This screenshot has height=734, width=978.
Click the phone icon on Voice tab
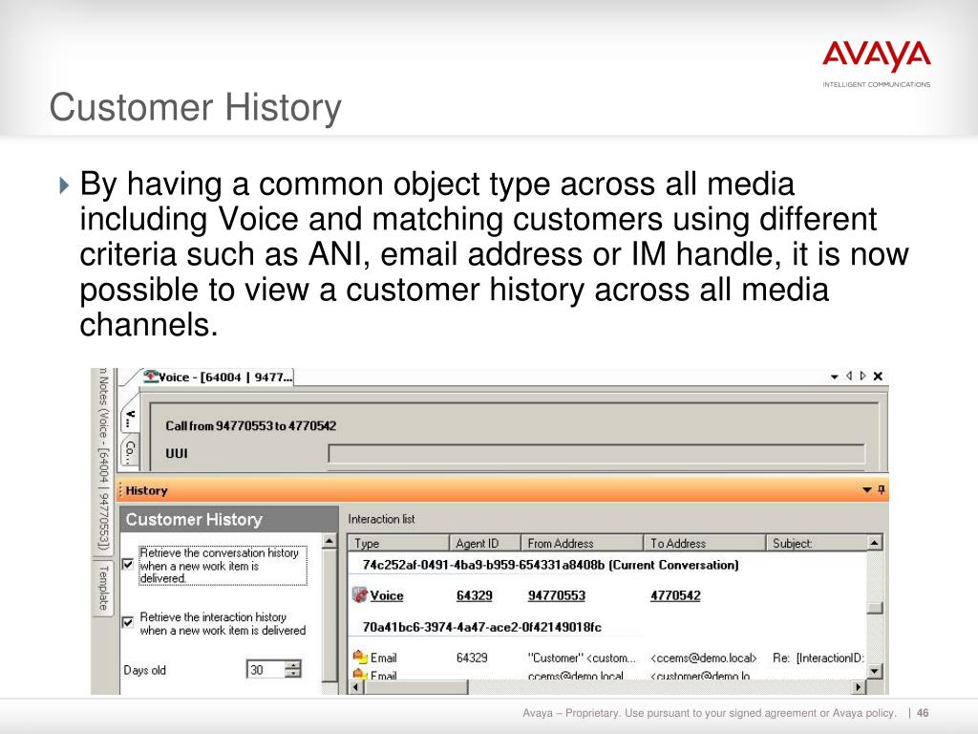click(151, 377)
